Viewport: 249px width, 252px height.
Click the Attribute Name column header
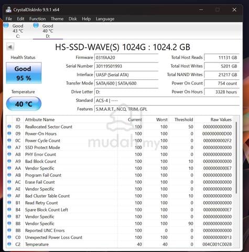40,120
